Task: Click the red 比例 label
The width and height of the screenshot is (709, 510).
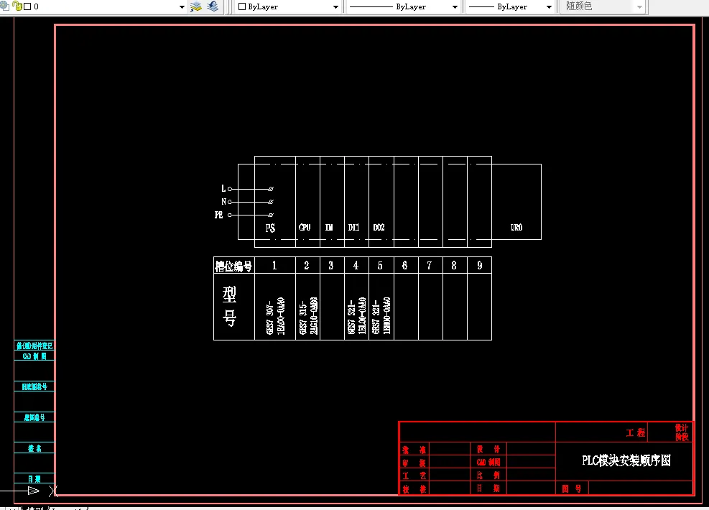Action: (x=488, y=476)
